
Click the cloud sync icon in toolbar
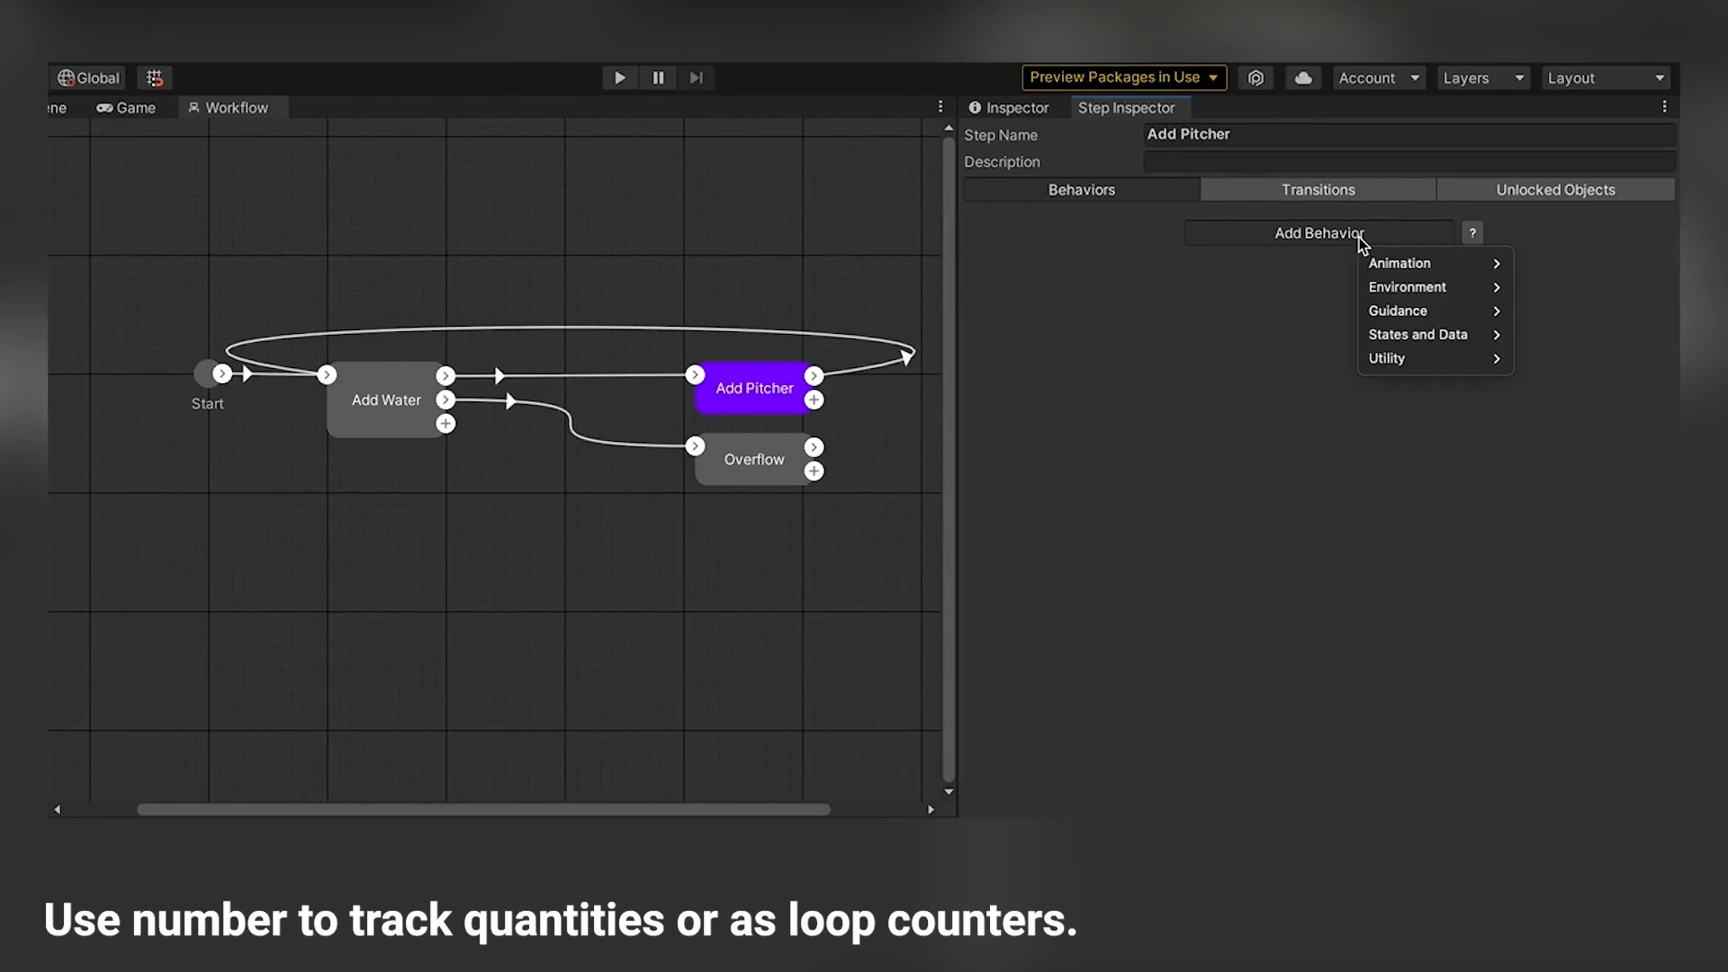coord(1303,77)
